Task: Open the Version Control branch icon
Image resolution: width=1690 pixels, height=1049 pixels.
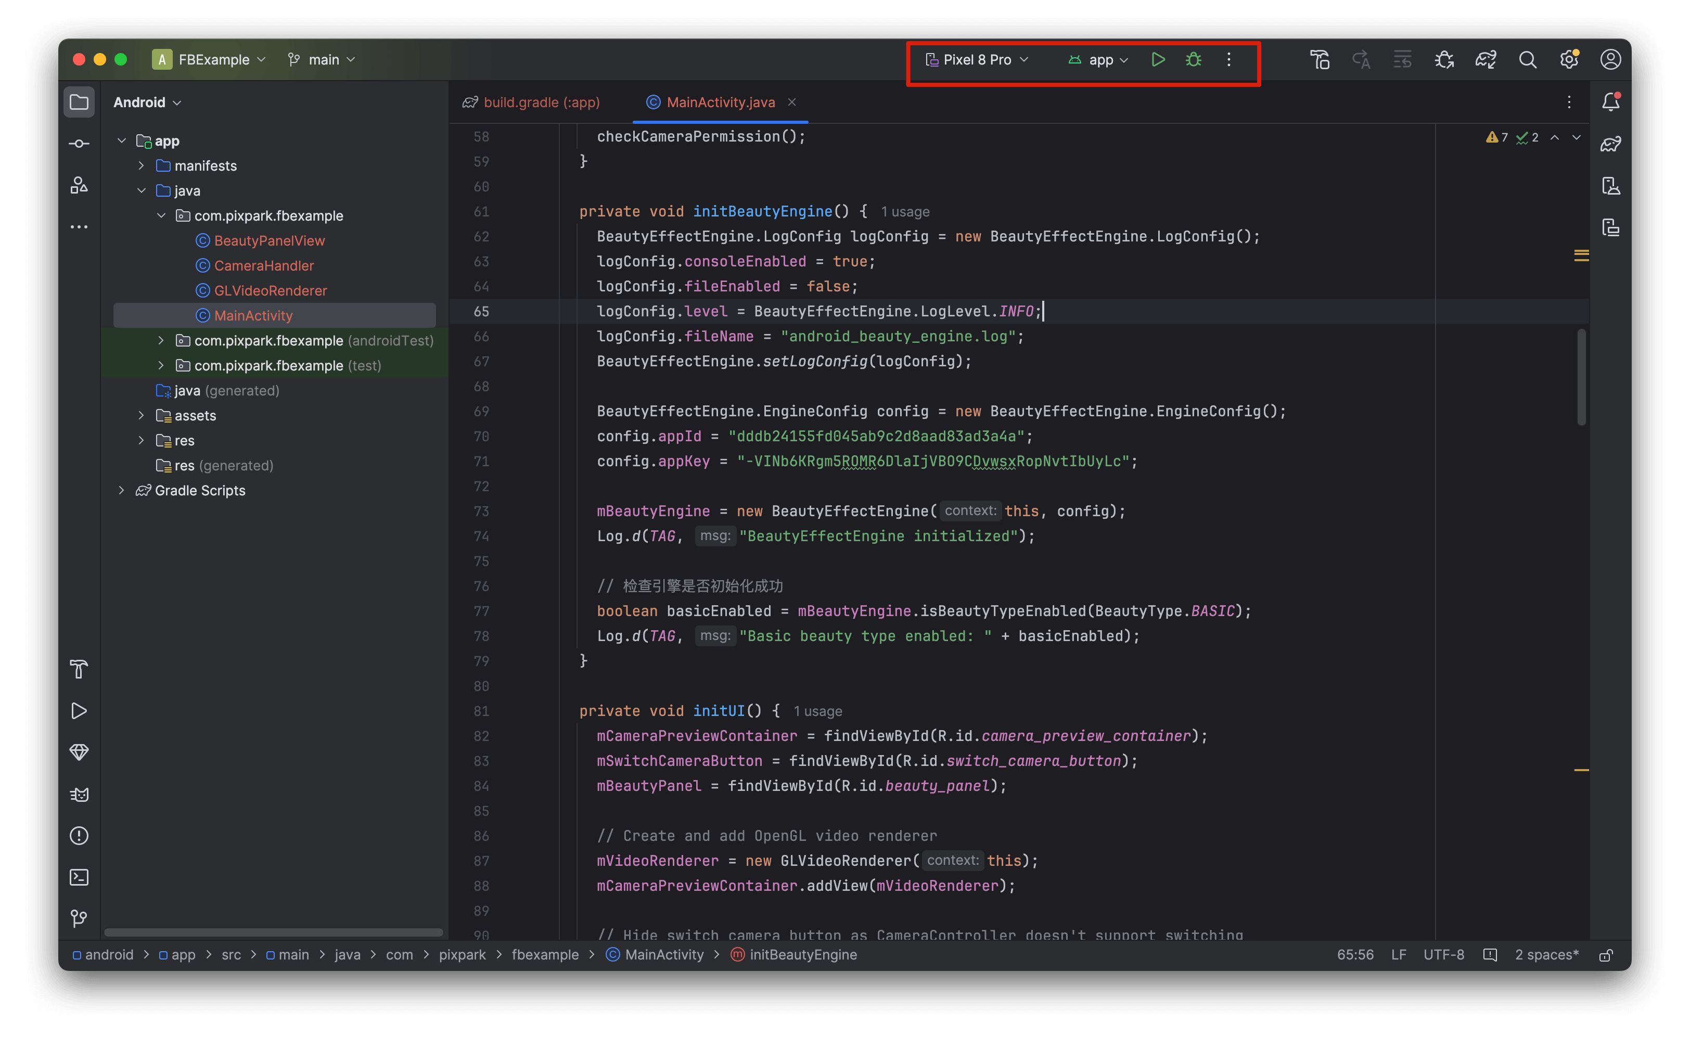Action: 79,918
